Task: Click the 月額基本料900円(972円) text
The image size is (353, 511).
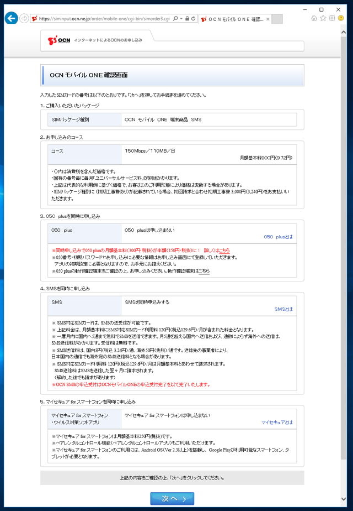Action: click(x=266, y=158)
